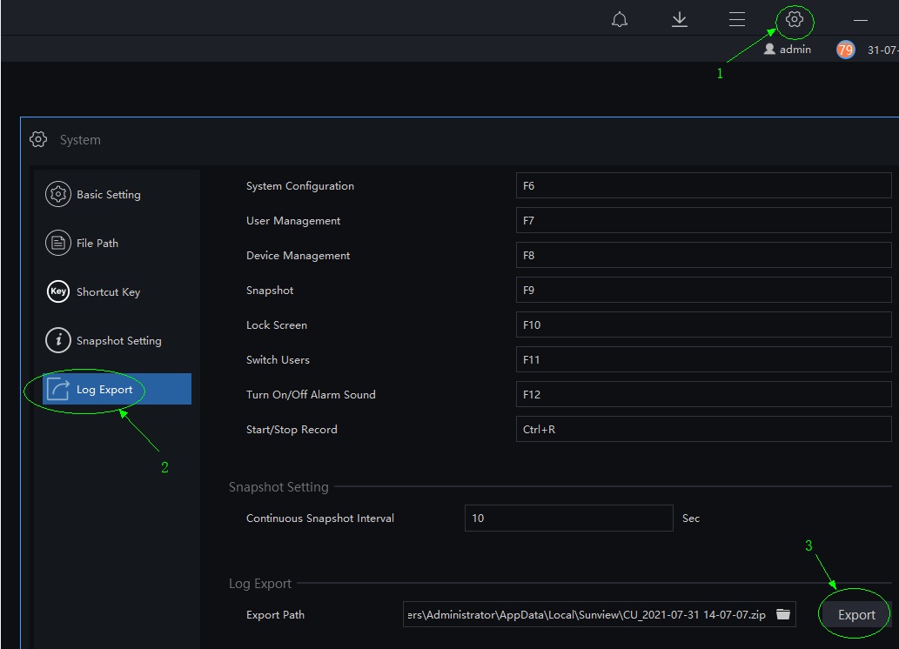Click the orange 79 status badge
Image resolution: width=899 pixels, height=649 pixels.
pyautogui.click(x=845, y=50)
